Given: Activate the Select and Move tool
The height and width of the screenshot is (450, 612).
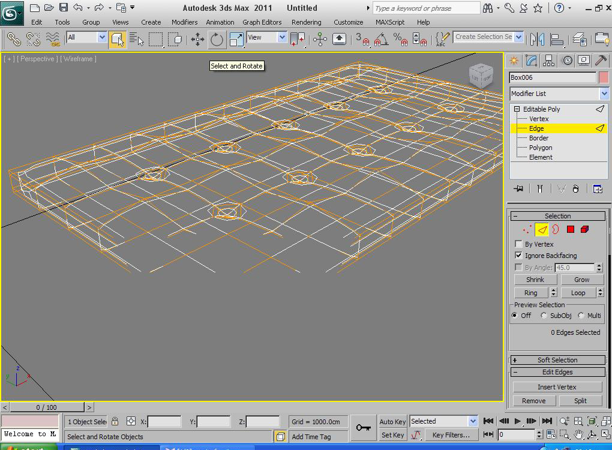Looking at the screenshot, I should pyautogui.click(x=198, y=39).
